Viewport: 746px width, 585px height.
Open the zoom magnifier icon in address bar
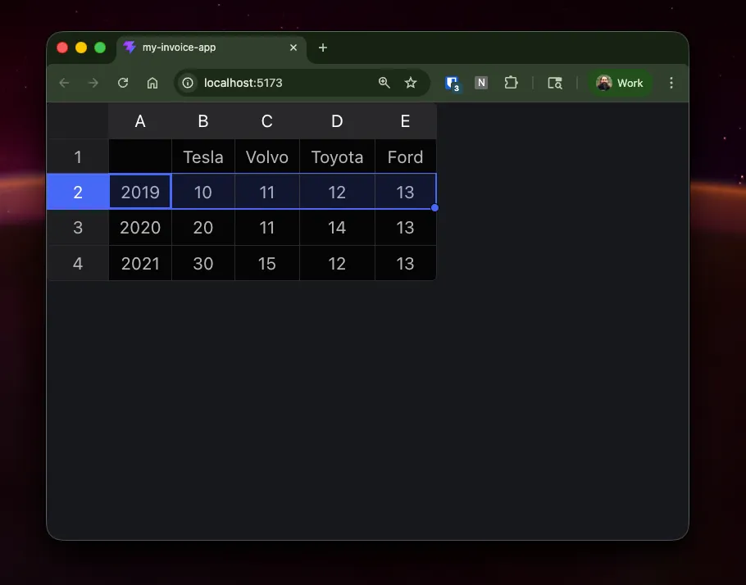[x=384, y=83]
